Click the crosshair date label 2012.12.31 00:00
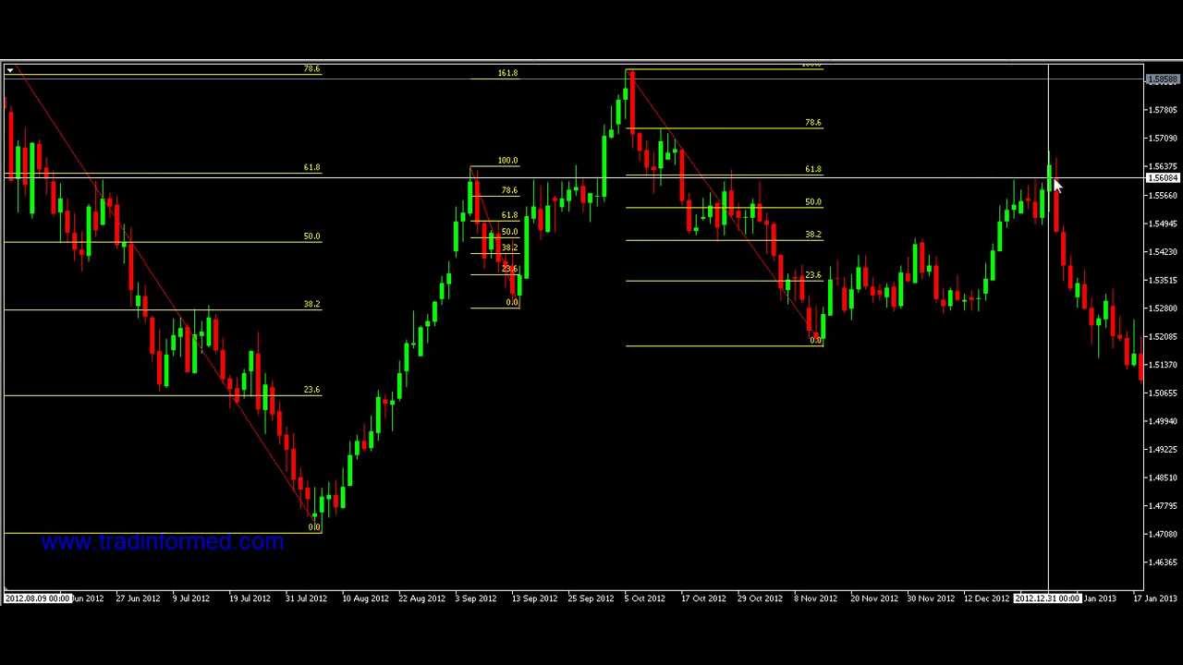The width and height of the screenshot is (1183, 665). pyautogui.click(x=1046, y=598)
